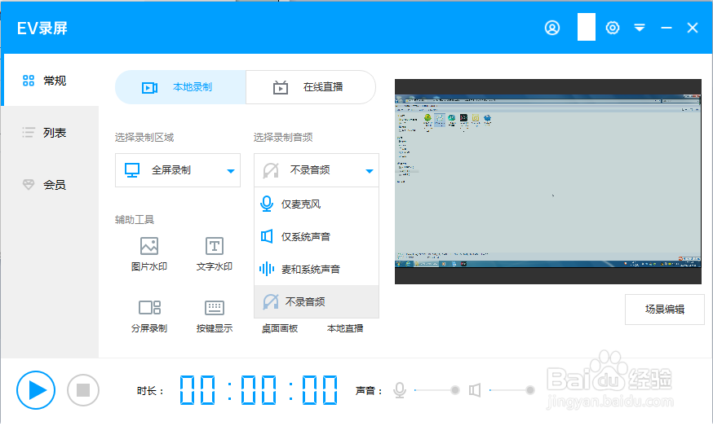Click the 列表 list icon
713x426 pixels.
click(29, 133)
